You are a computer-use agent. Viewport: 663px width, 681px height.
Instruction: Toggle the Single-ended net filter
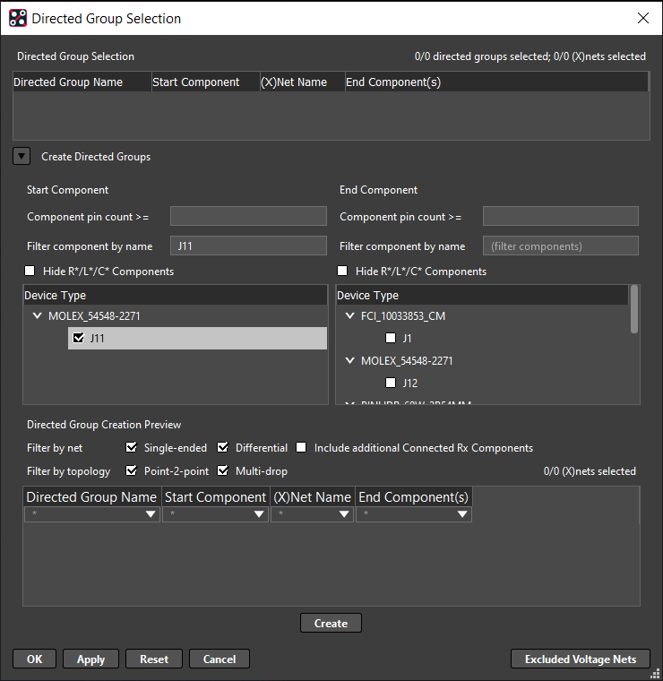(x=133, y=448)
